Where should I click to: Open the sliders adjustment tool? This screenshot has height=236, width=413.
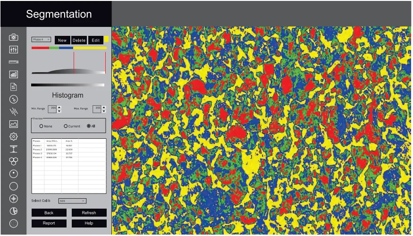pos(13,50)
